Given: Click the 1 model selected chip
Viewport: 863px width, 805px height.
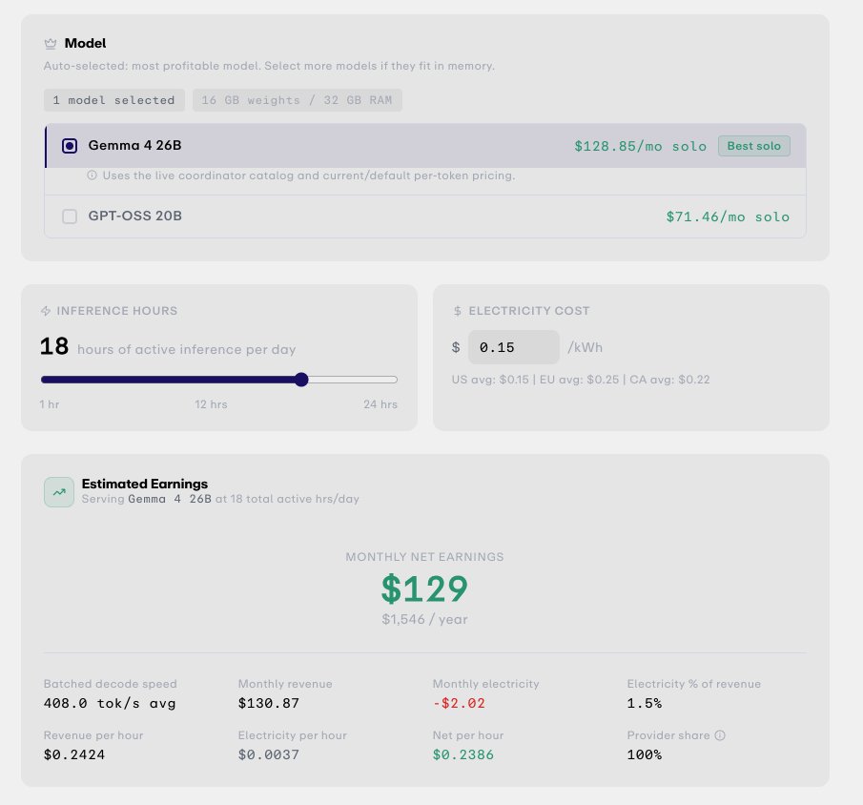Looking at the screenshot, I should 113,100.
